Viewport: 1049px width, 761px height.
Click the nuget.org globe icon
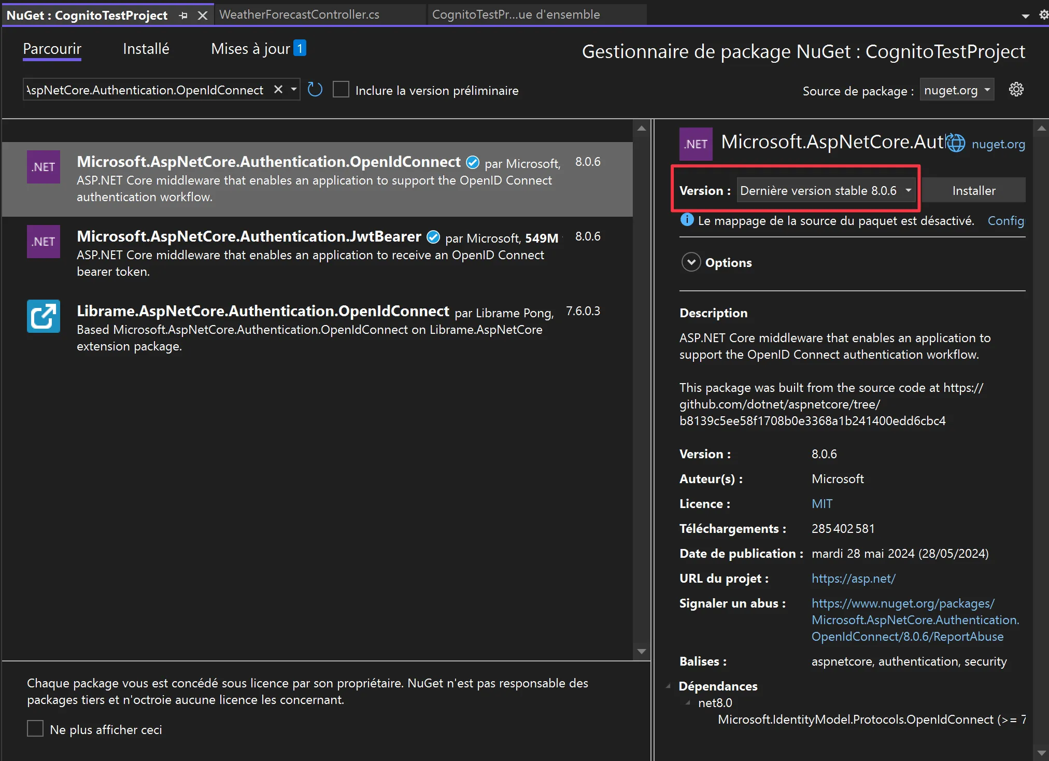pyautogui.click(x=956, y=143)
